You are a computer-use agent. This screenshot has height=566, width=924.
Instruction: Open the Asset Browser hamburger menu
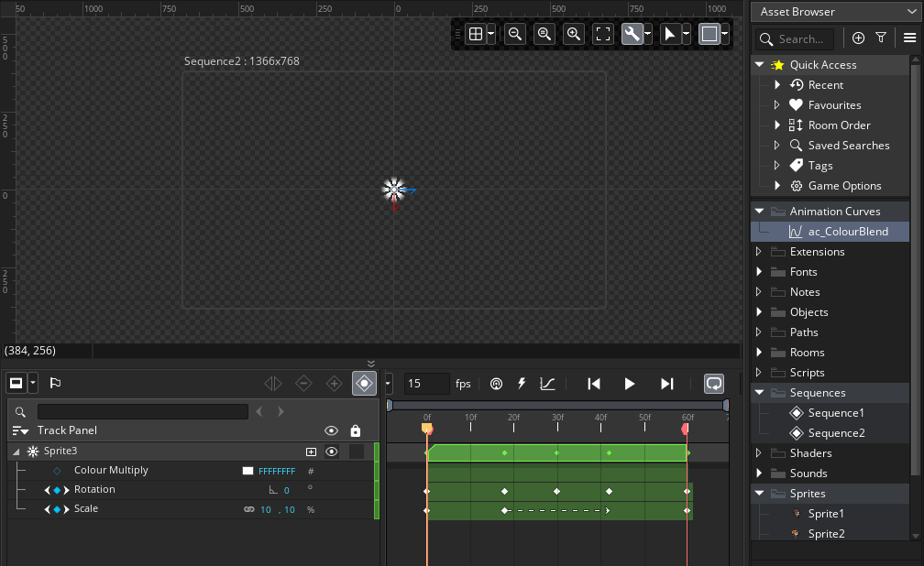910,38
